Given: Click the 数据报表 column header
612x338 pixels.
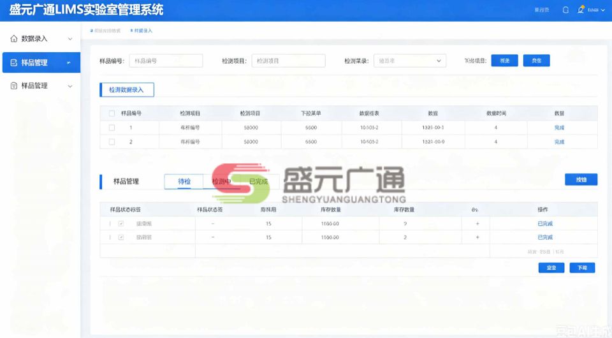Looking at the screenshot, I should (369, 113).
